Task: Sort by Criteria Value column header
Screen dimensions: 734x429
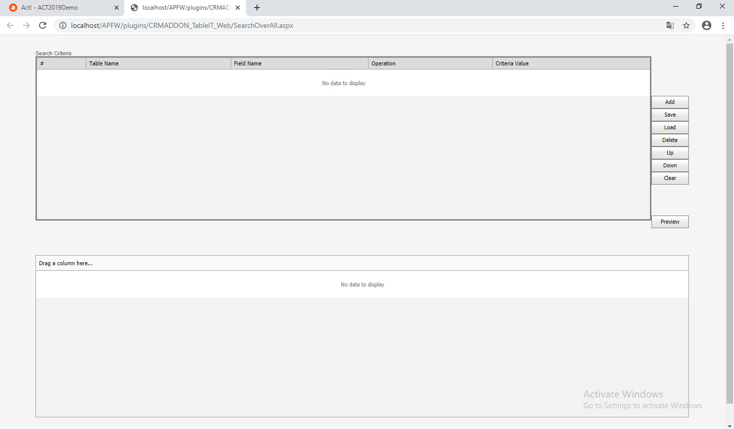Action: coord(571,63)
